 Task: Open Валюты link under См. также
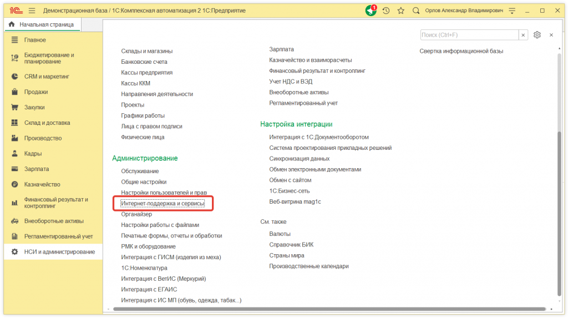[x=280, y=234]
